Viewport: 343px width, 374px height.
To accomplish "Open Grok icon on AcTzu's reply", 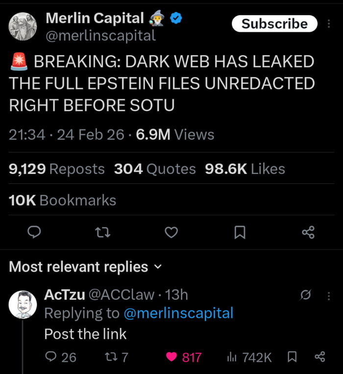I will point(305,295).
